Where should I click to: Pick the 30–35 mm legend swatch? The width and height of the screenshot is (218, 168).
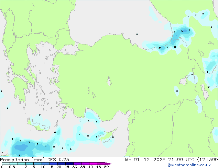coord(77,164)
